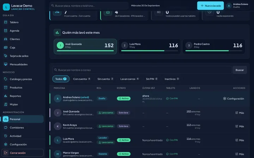Open Más menu for Marco Vargas
The image size is (254, 158).
click(x=240, y=154)
